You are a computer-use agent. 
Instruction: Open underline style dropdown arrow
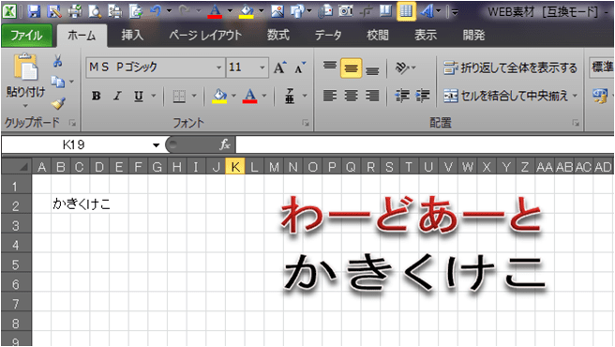tap(154, 96)
